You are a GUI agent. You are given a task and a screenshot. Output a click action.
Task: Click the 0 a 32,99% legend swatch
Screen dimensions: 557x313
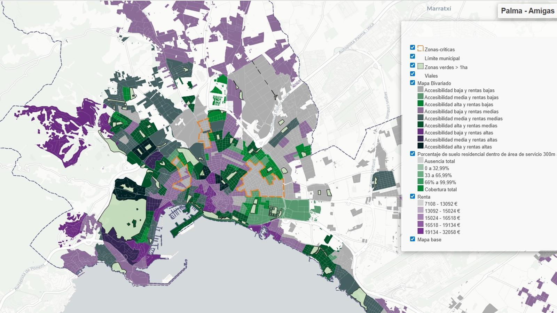(421, 168)
